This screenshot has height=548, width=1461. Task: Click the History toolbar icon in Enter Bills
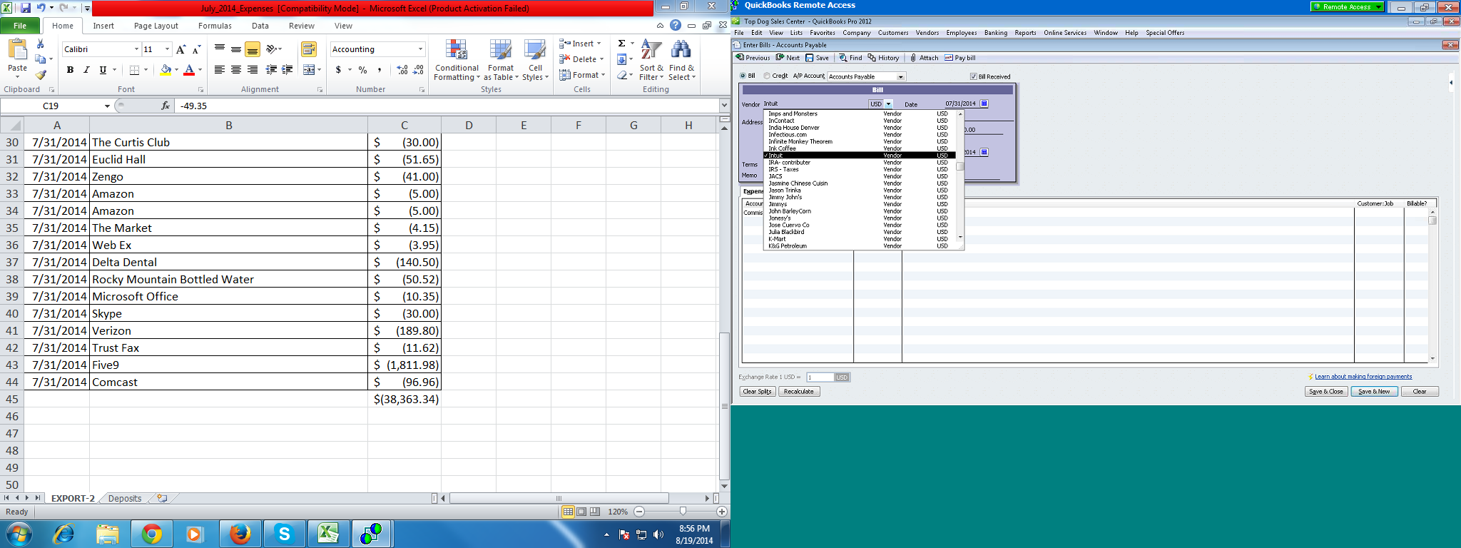tap(872, 58)
